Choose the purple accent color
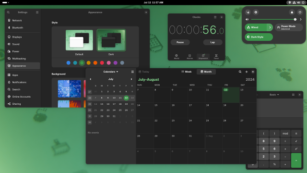Image resolution: width=307 pixels, height=173 pixels. (x=116, y=63)
